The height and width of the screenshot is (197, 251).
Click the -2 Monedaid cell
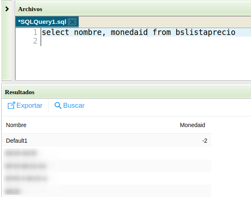[204, 141]
